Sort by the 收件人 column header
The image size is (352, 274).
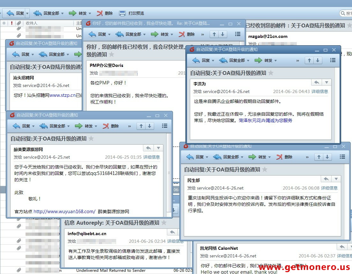(x=32, y=23)
